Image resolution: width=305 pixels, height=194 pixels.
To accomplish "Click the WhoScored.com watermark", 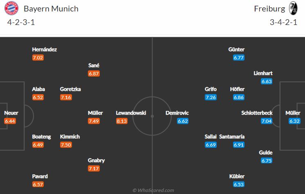I will coord(153,190).
